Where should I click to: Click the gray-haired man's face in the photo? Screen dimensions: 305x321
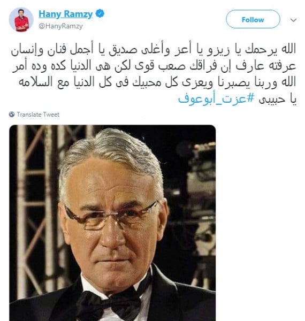[x=111, y=221]
